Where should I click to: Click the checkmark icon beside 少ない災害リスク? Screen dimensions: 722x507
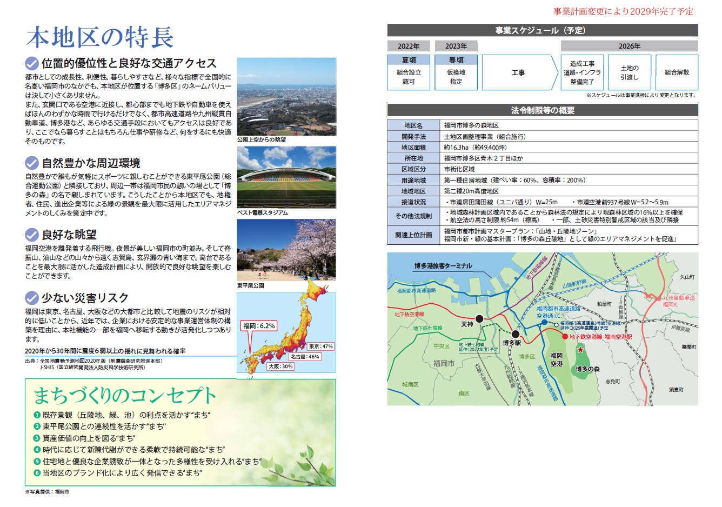click(32, 298)
